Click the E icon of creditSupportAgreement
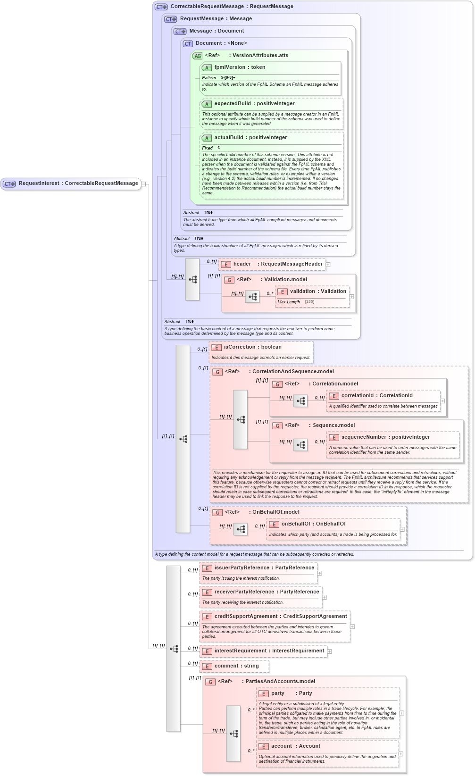The image size is (475, 776). (207, 617)
